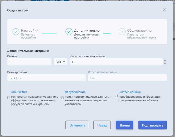Click the Отменить button
Image resolution: width=175 pixels, height=137 pixels.
point(77,125)
